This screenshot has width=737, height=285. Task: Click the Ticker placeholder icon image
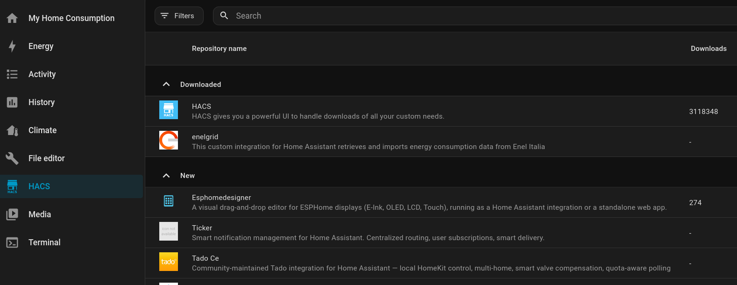click(x=169, y=231)
